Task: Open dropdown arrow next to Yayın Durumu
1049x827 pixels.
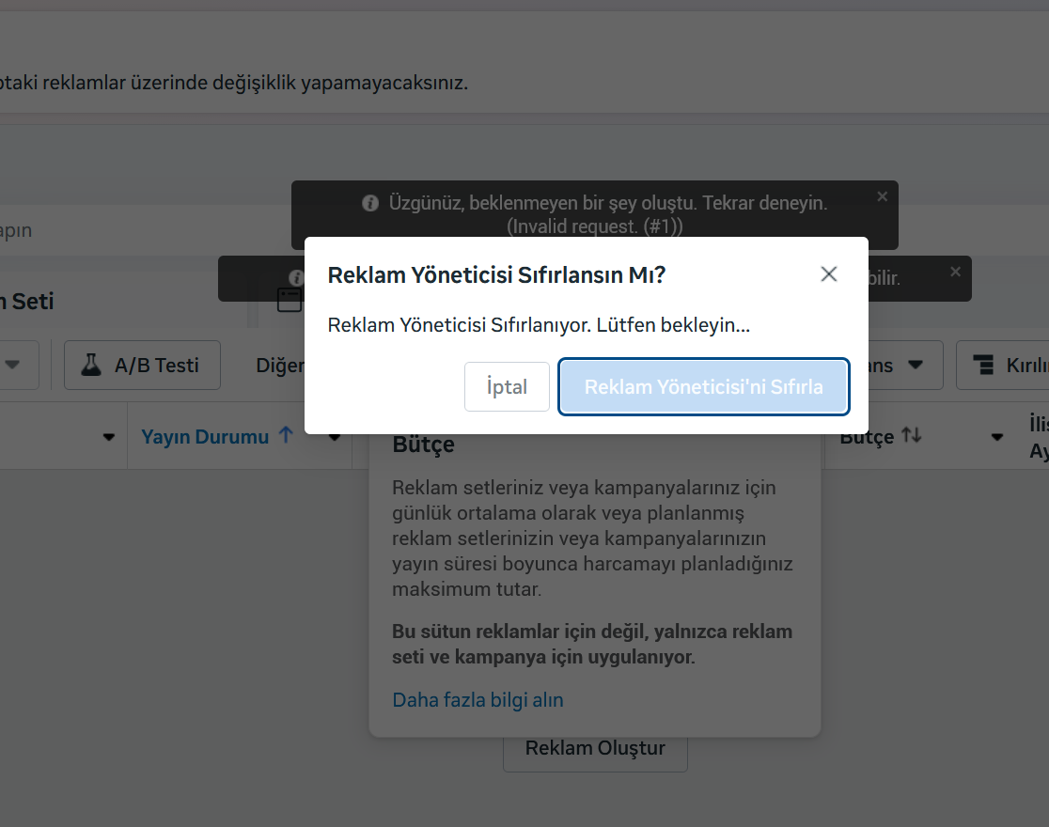Action: pos(335,437)
